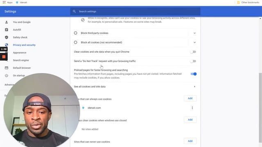Add site that can always use cookies
This screenshot has width=262, height=147.
pos(190,98)
